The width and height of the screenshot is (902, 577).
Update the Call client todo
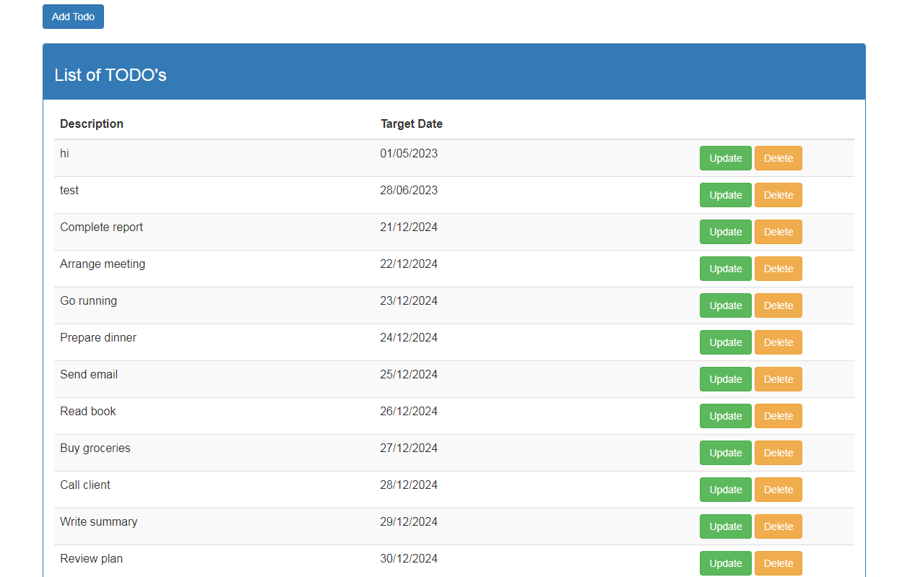(x=725, y=490)
